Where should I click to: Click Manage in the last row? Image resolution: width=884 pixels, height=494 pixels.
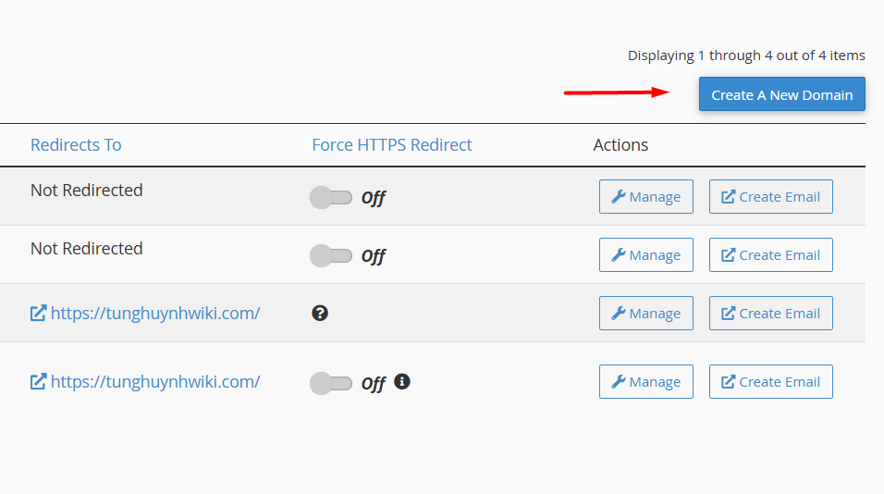[646, 382]
